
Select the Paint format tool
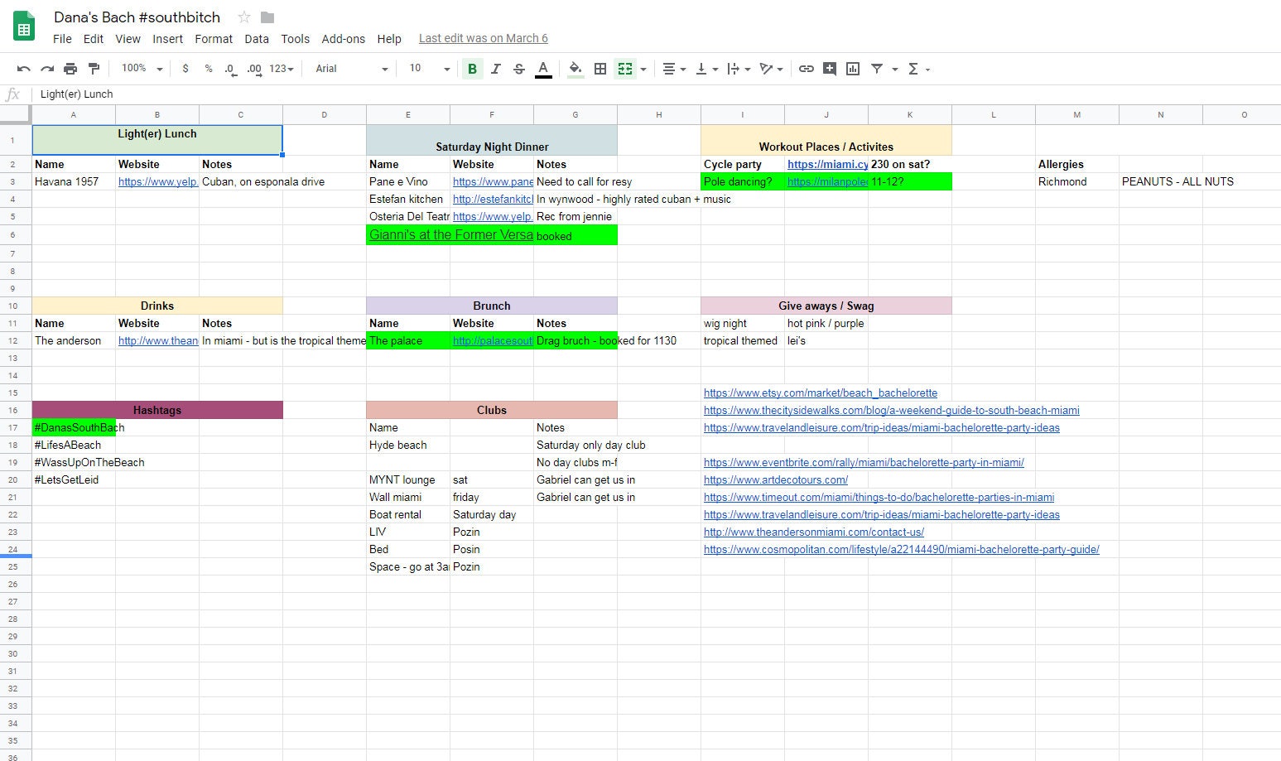coord(94,69)
